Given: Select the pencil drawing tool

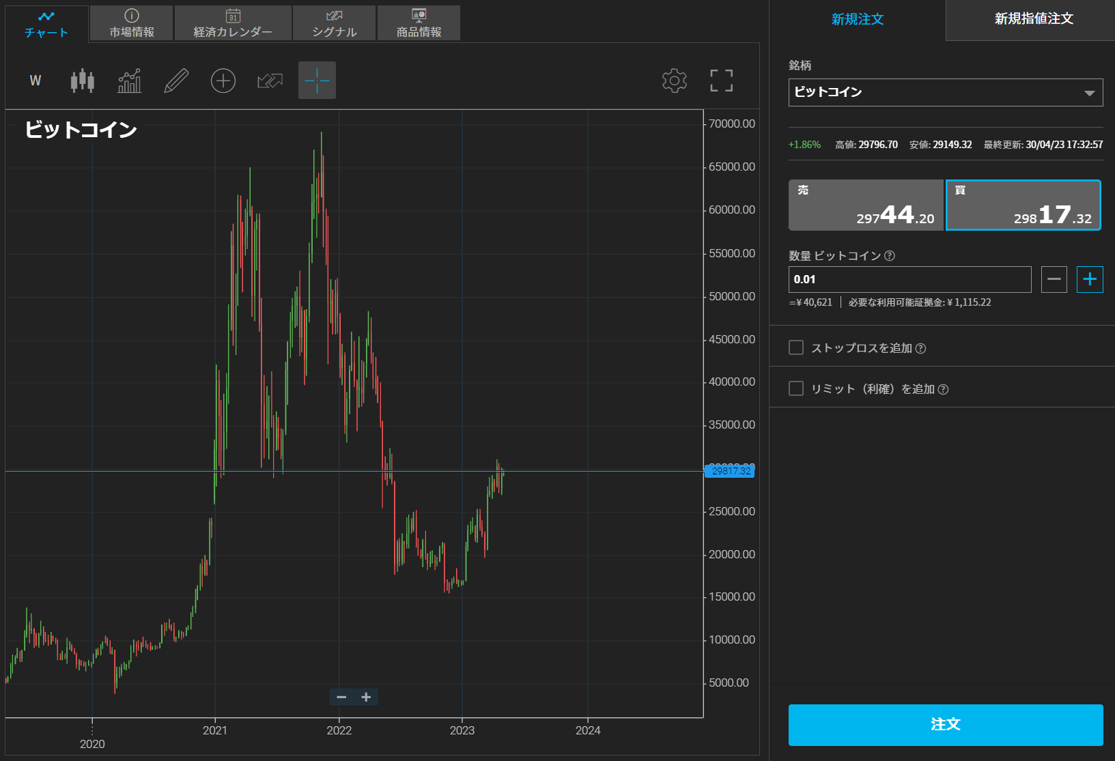Looking at the screenshot, I should point(176,81).
